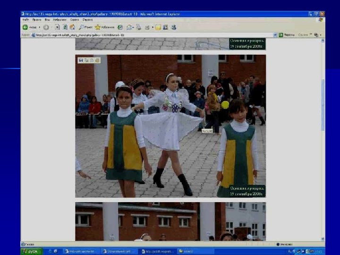Open the Back button history dropdown arrow
The height and width of the screenshot is (255, 340).
(x=40, y=27)
